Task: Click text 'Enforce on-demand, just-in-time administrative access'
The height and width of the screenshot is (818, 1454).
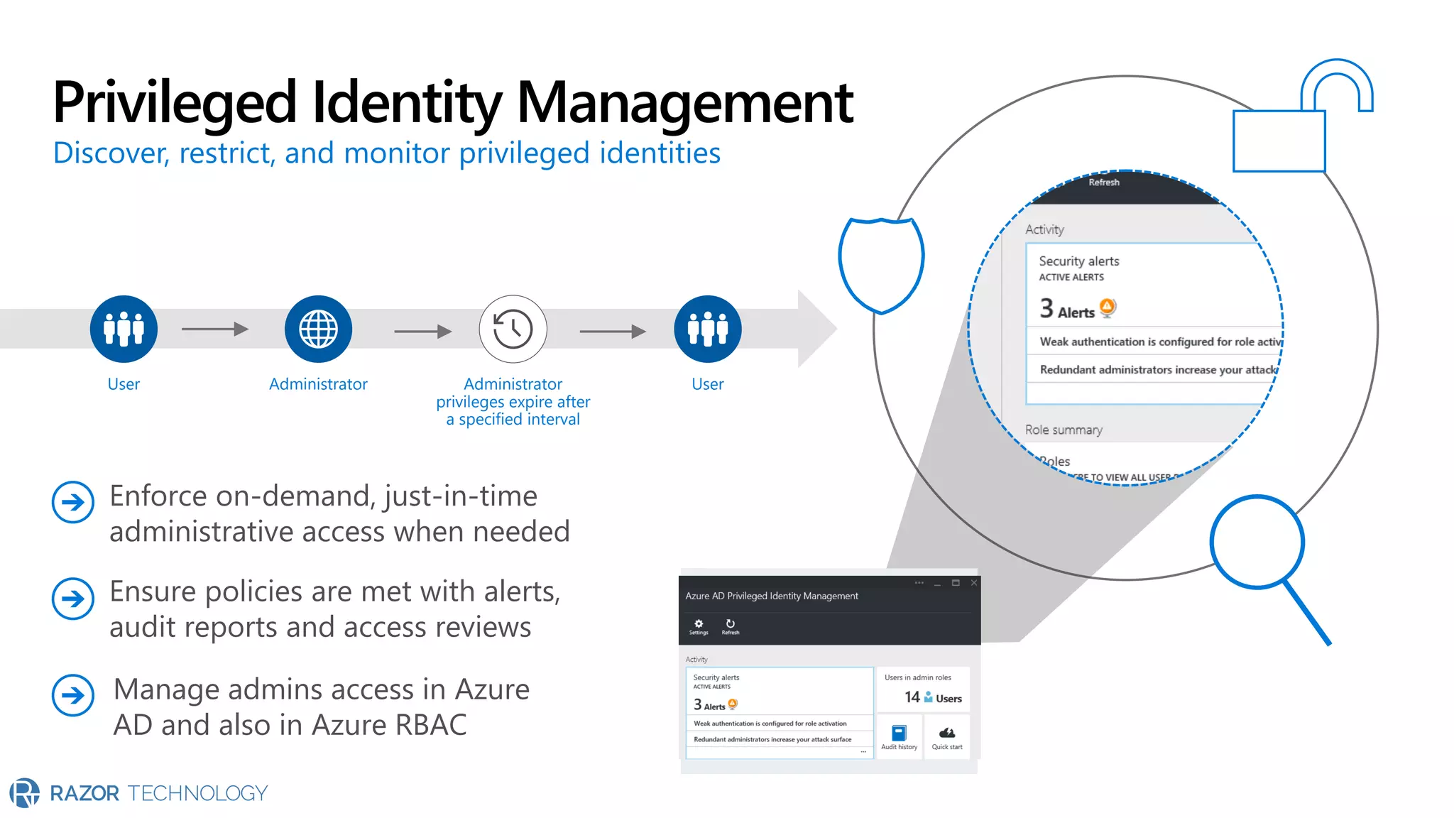Action: pyautogui.click(x=339, y=513)
